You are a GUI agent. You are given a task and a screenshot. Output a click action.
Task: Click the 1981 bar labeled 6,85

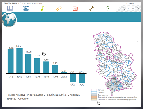46,67
